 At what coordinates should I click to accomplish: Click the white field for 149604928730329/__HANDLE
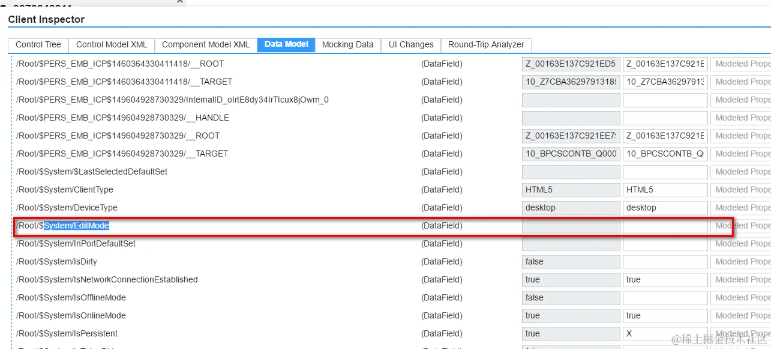(665, 118)
